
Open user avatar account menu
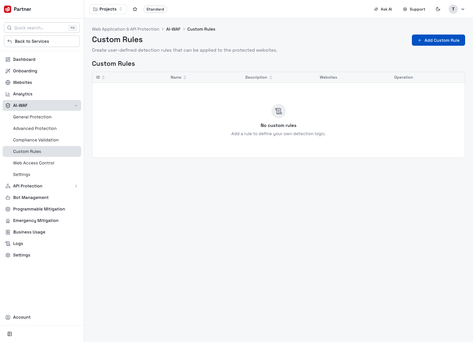point(457,9)
